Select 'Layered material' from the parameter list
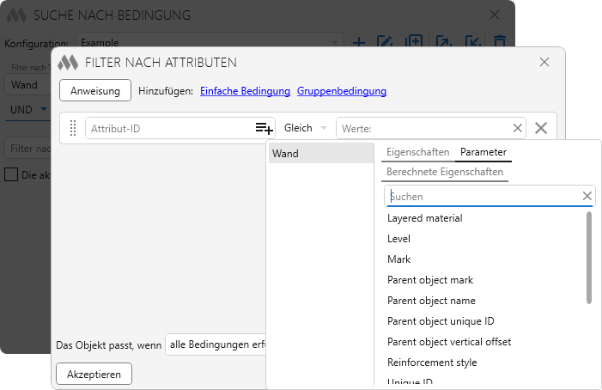This screenshot has width=602, height=390. (x=424, y=218)
